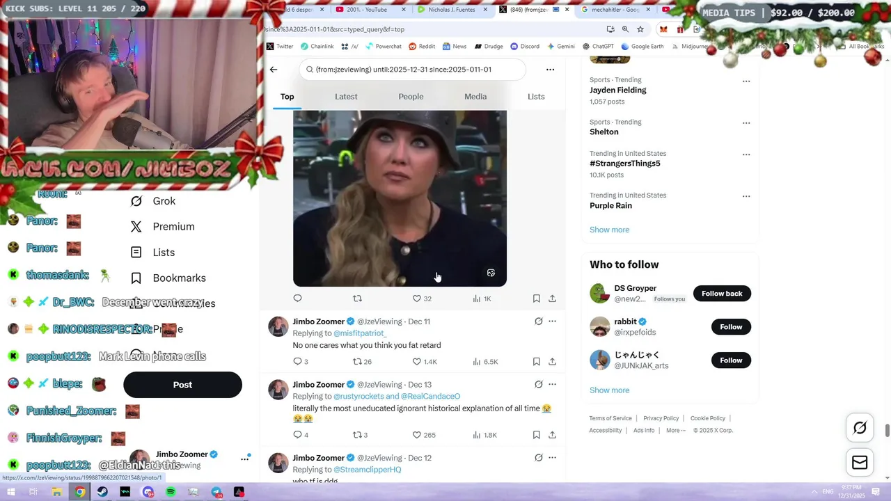Follow the JUNKJAK_arts account

(731, 360)
